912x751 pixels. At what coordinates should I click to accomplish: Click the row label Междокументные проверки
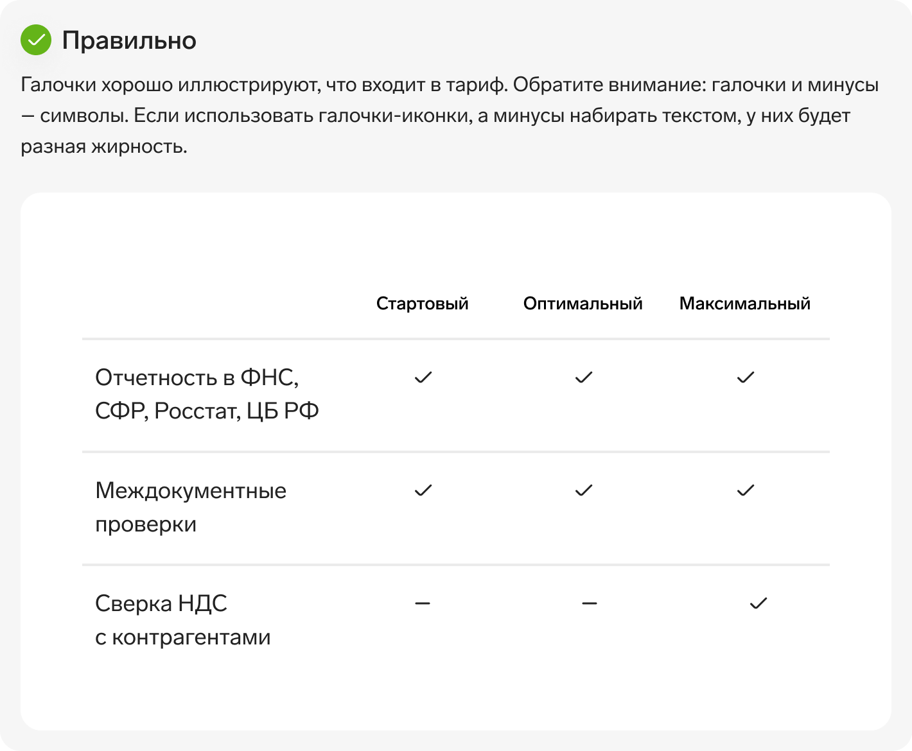191,507
